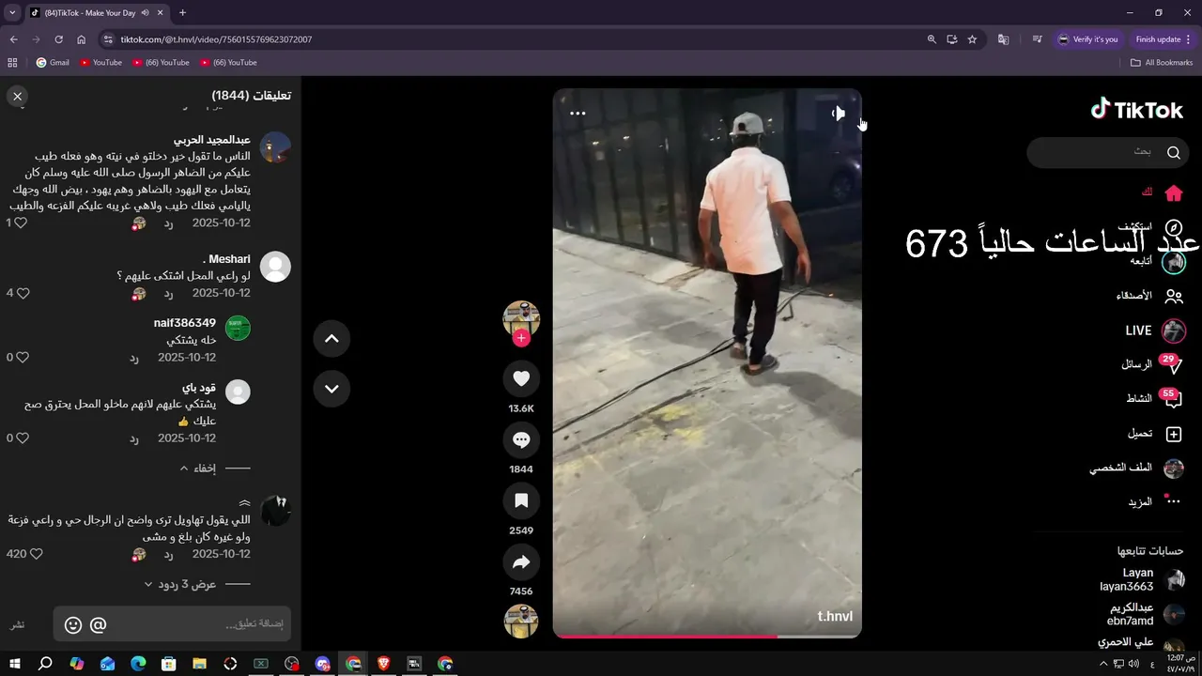This screenshot has width=1202, height=676.
Task: Open the All Bookmarks folder
Action: coord(1162,63)
